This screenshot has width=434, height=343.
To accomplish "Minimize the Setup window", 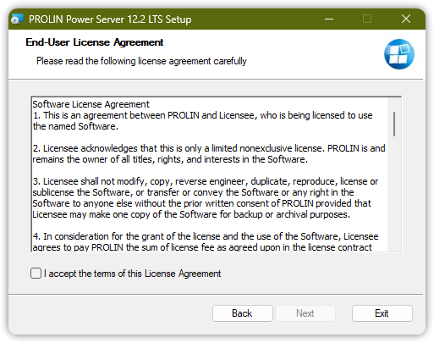I will coord(329,19).
